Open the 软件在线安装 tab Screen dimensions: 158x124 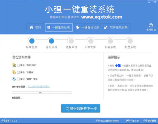coord(116,27)
